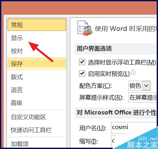Open the 版式 options category
This screenshot has height=149, width=158.
(37, 77)
